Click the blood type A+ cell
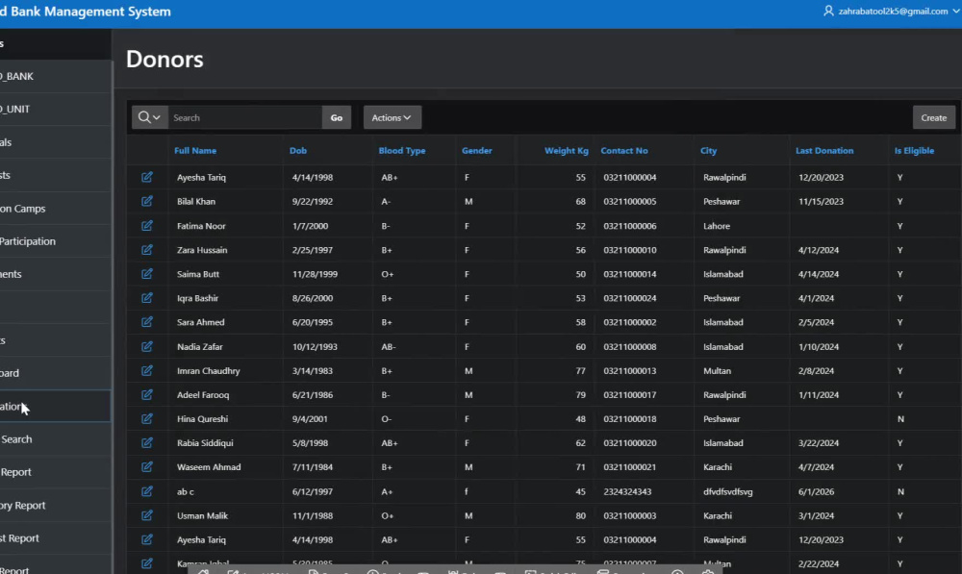 click(x=387, y=491)
